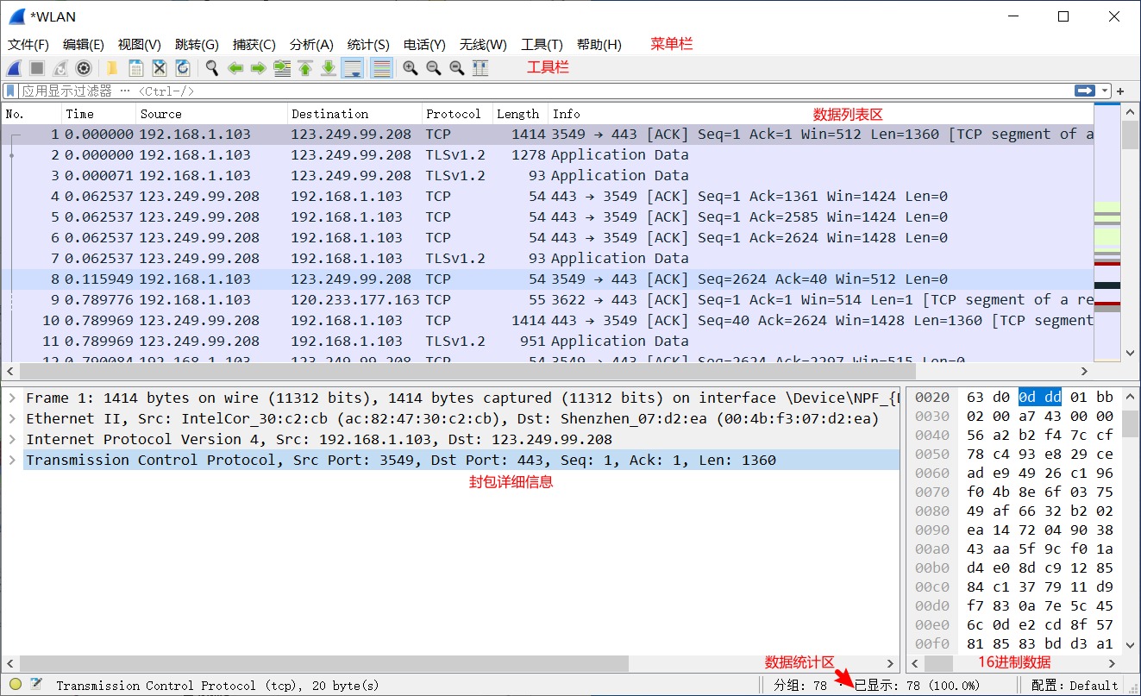
Task: Jump to the last packet
Action: (329, 68)
